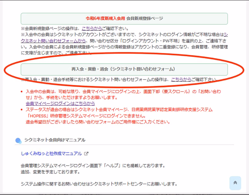
Task: Click the 会員新規登録ページ button
Action: (x=124, y=19)
